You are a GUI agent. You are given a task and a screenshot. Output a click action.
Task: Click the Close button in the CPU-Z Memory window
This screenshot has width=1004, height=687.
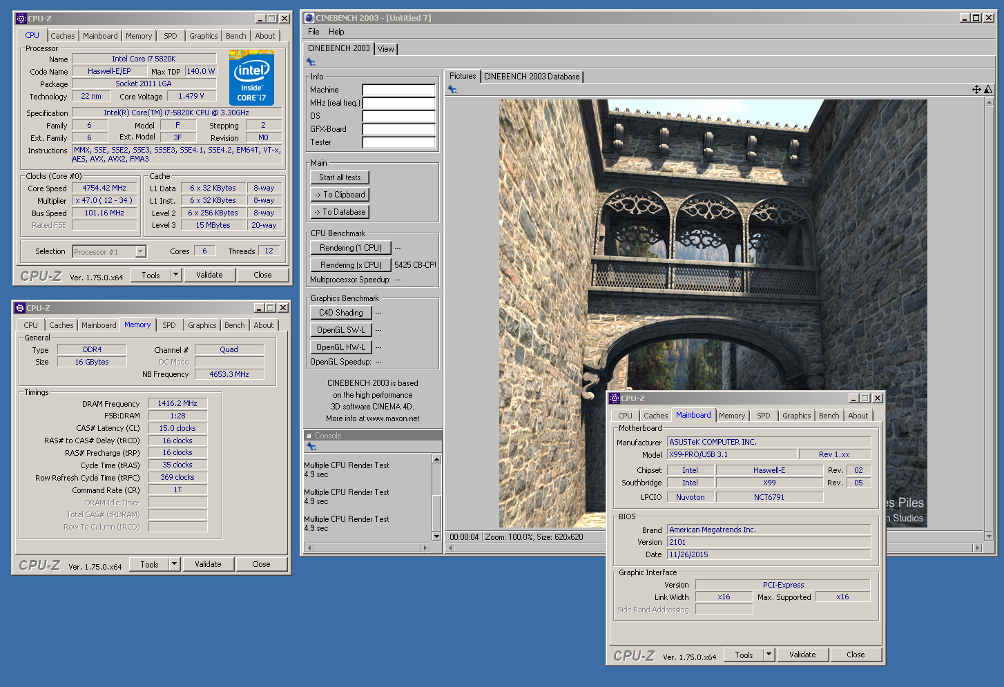pos(261,564)
